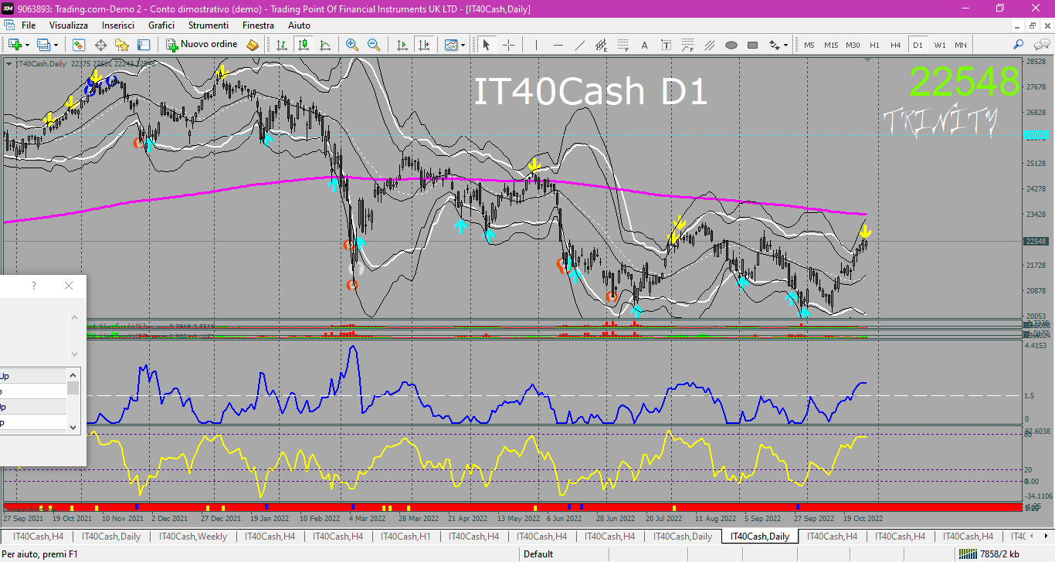
Task: Switch to the IT40Cash,H1 chart tab
Action: (x=406, y=536)
